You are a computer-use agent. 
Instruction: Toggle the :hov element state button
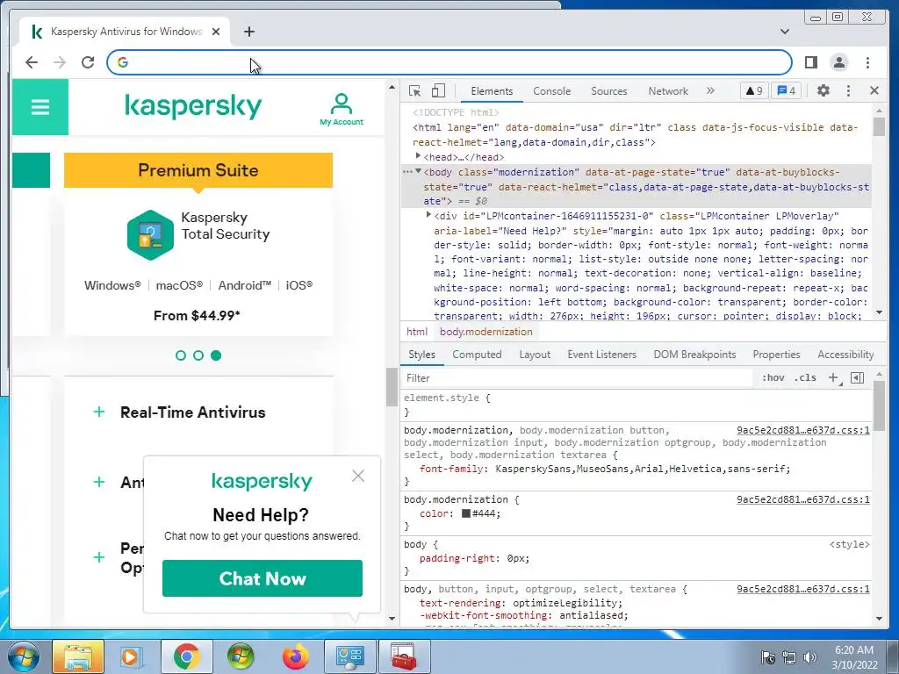pyautogui.click(x=773, y=377)
